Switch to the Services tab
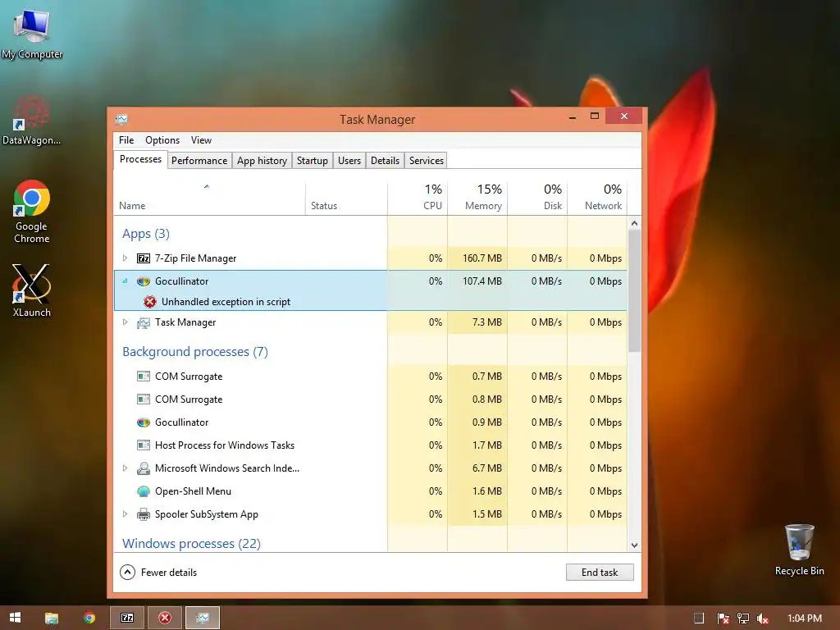840x630 pixels. pyautogui.click(x=427, y=161)
